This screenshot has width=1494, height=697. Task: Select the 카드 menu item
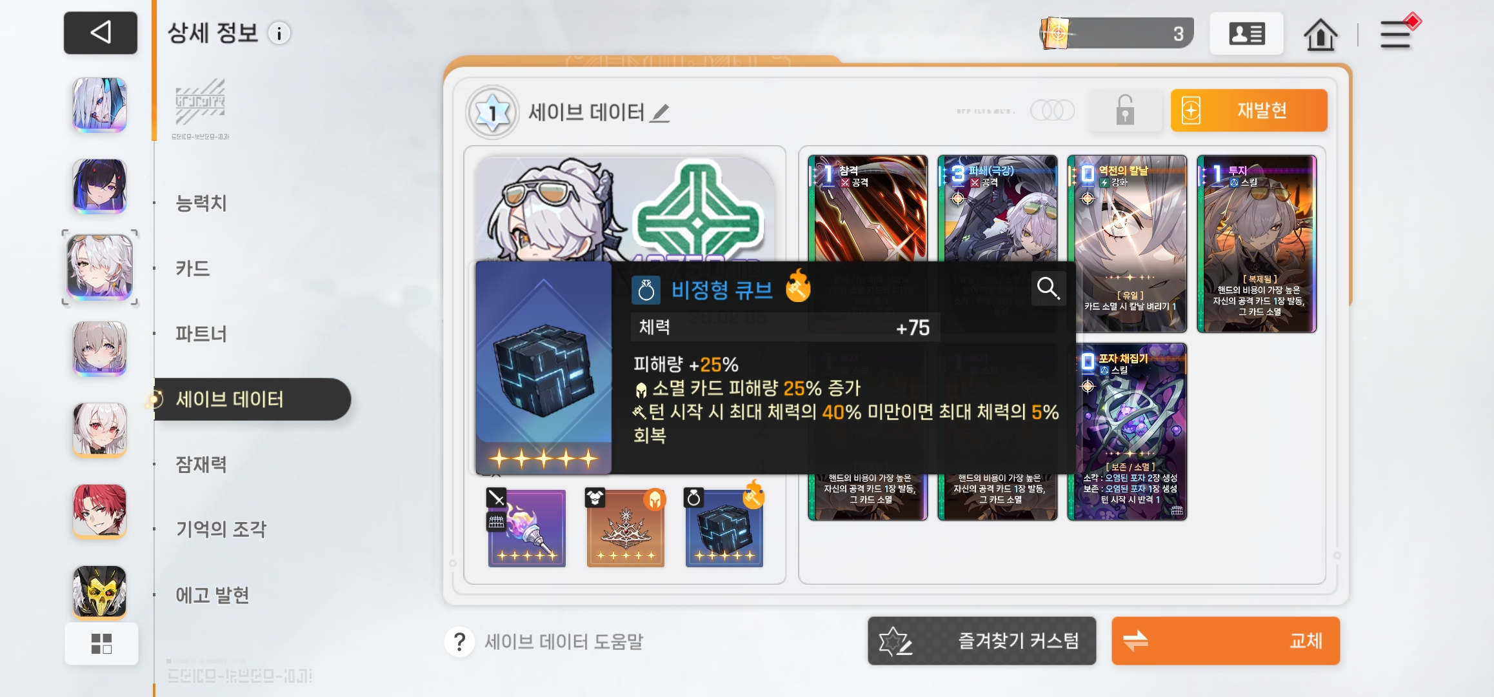coord(193,268)
